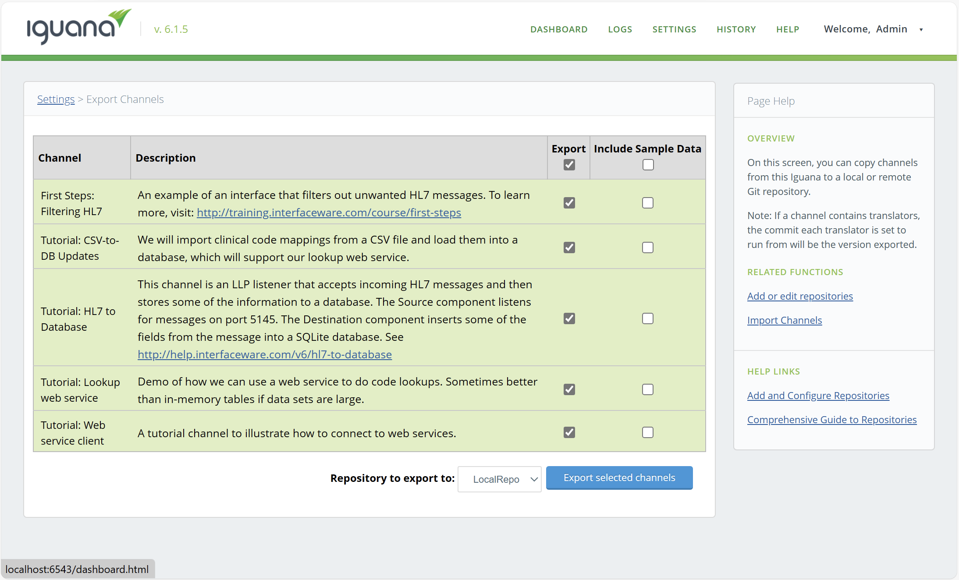Open the Welcome Admin dropdown arrow
The image size is (959, 580).
[x=921, y=30]
